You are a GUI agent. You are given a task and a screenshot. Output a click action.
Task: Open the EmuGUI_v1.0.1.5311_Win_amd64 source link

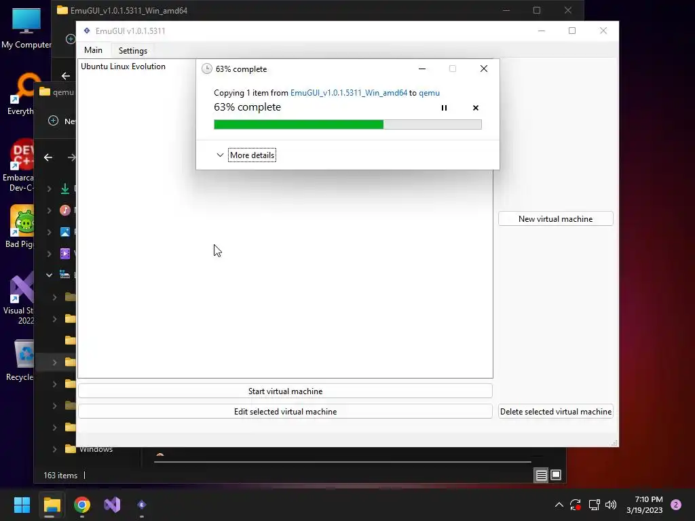pyautogui.click(x=348, y=92)
